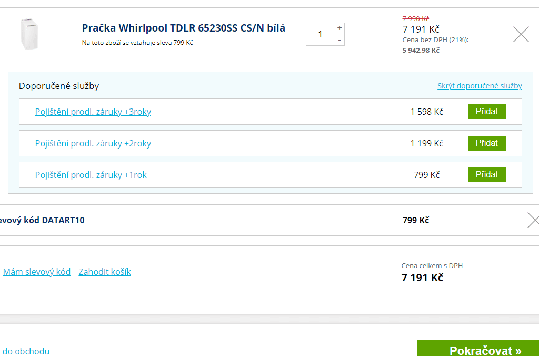
Task: Open Pojištění prodl. záruky +3roky link
Action: (93, 112)
